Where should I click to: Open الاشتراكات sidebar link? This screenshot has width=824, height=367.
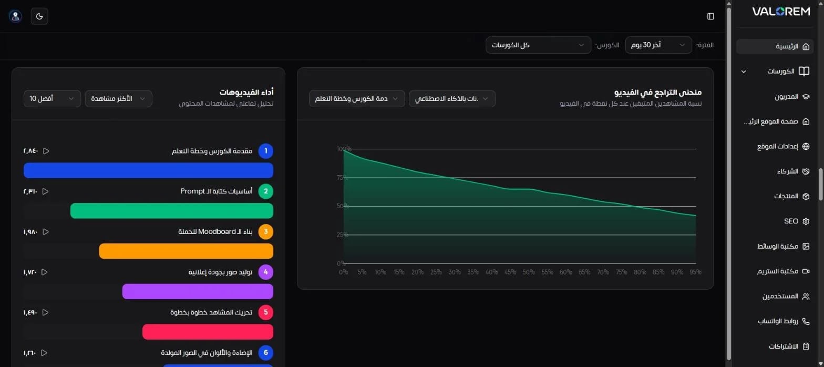coord(776,346)
